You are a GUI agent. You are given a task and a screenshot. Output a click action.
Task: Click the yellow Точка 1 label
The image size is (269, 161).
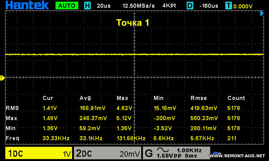click(x=132, y=23)
